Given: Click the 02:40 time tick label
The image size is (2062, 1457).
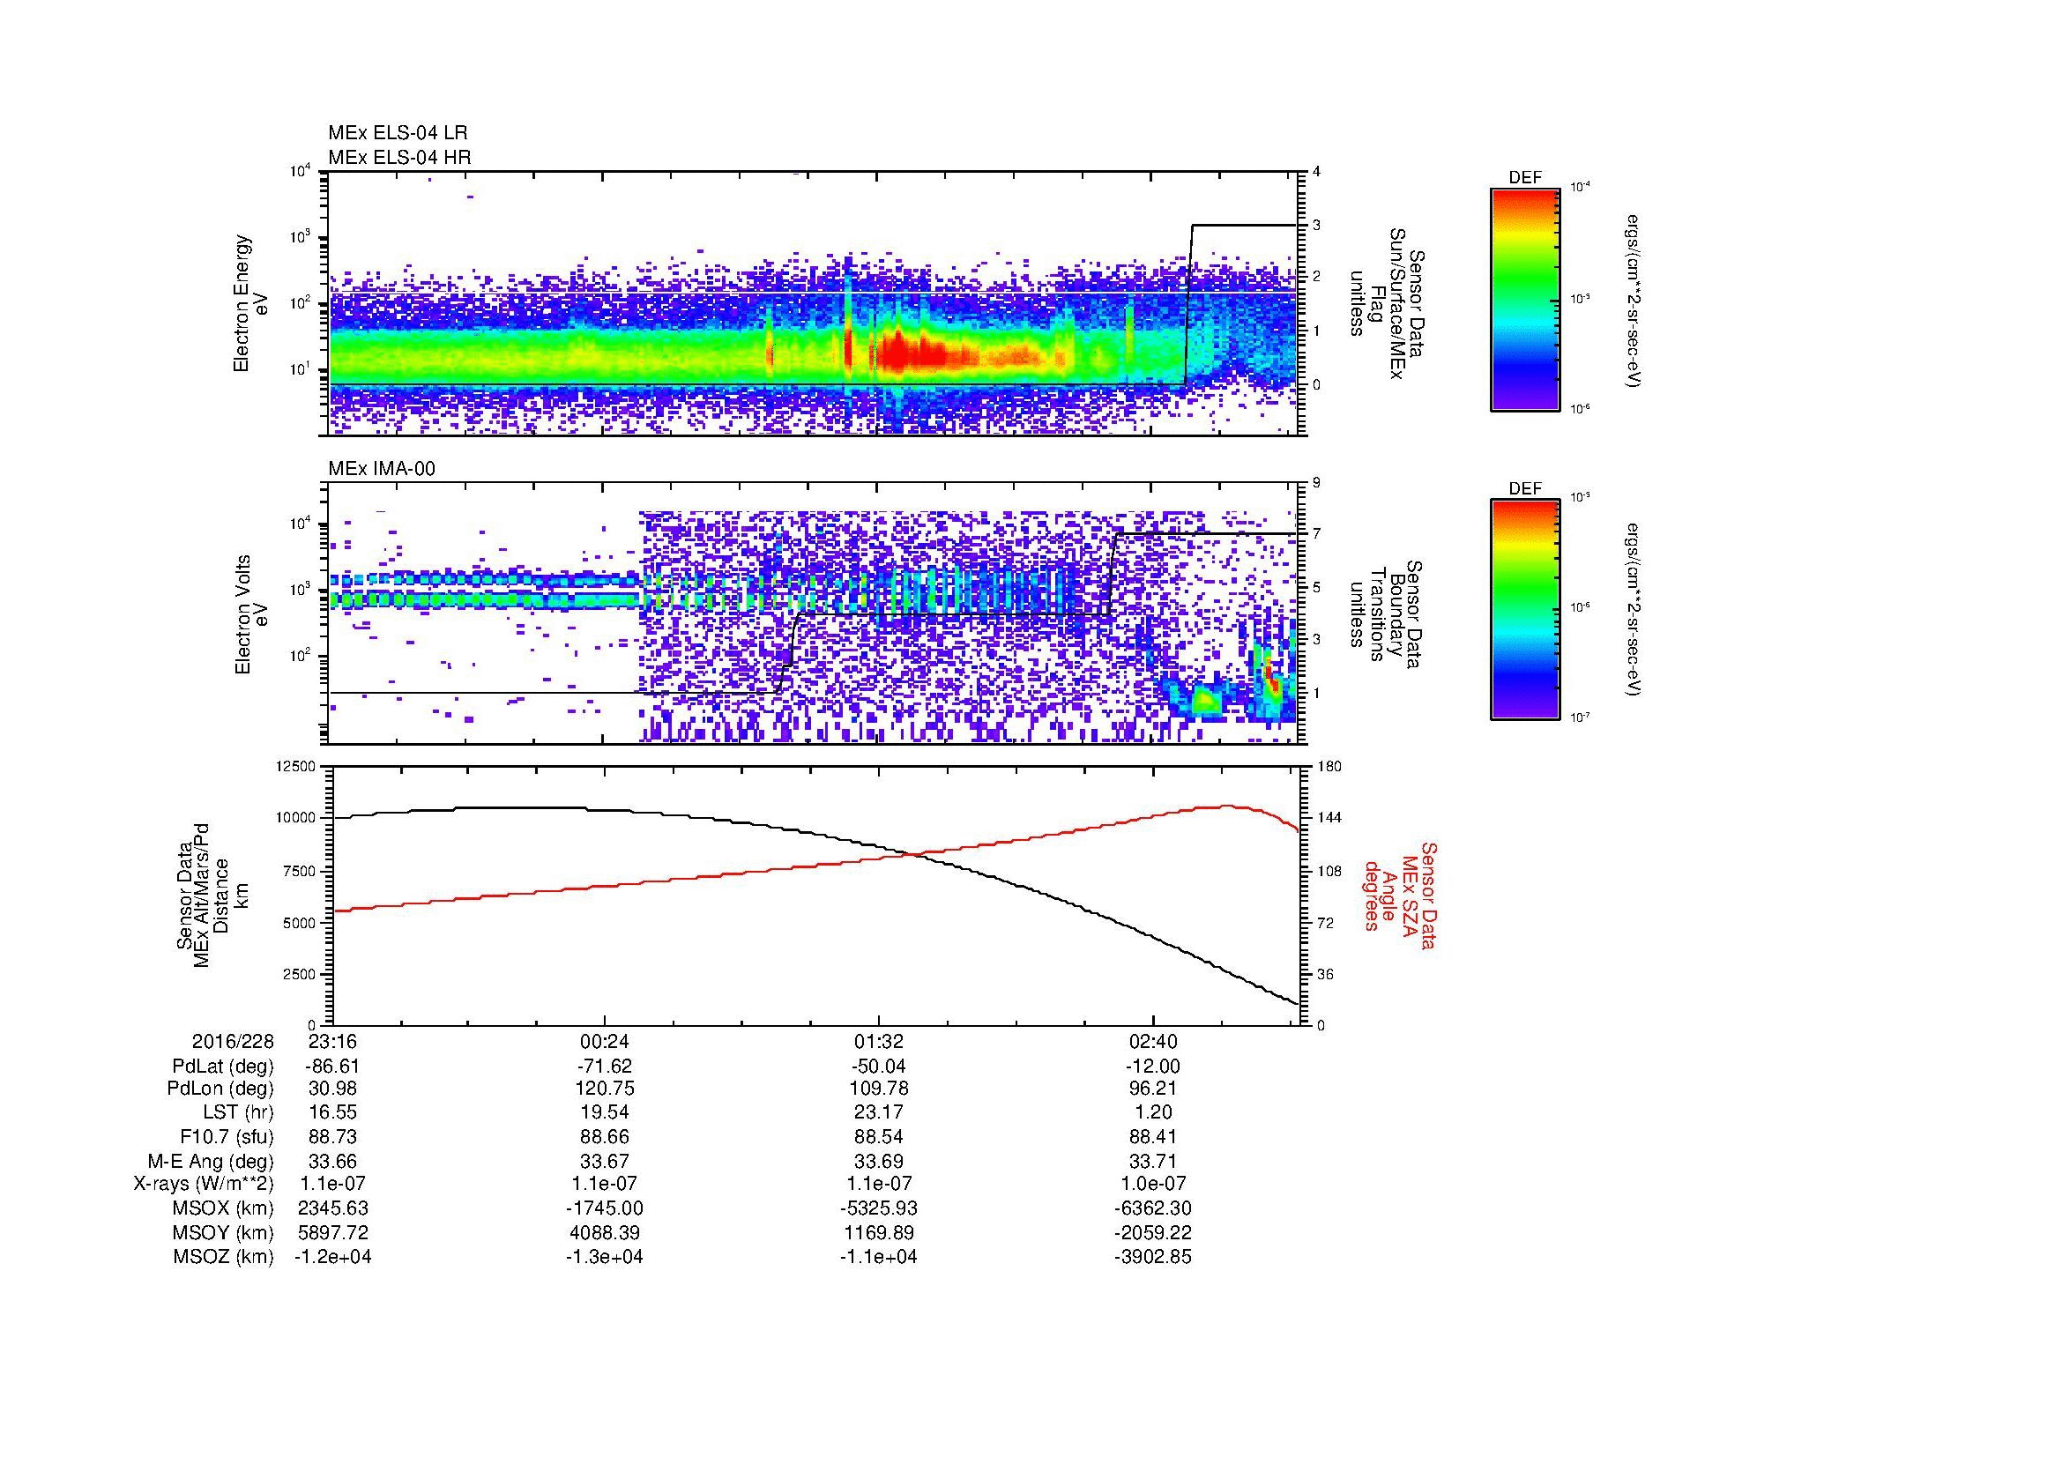Looking at the screenshot, I should click(x=1153, y=1041).
